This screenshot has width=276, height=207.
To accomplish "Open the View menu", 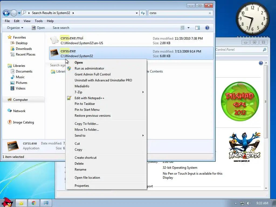I will [27, 21].
